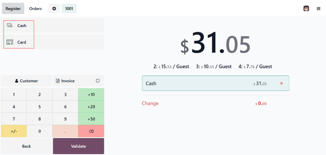Add +10 to the payment amount

coord(91,94)
